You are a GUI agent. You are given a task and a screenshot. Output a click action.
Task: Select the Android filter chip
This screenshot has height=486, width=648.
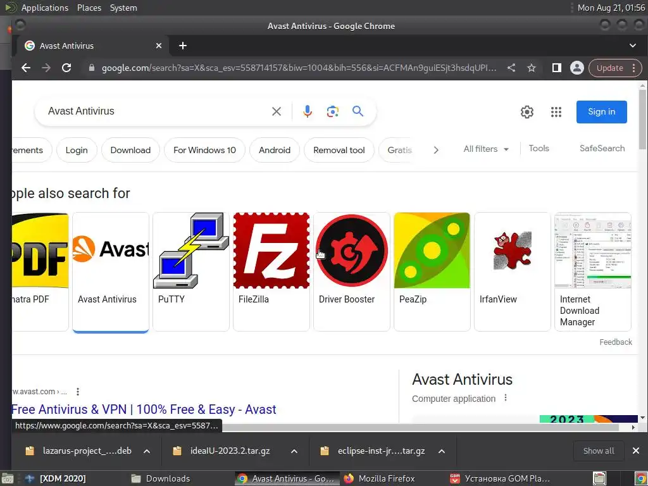point(275,150)
